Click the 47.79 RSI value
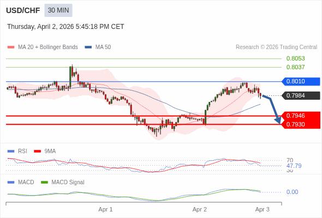This screenshot has width=322, height=218. [294, 166]
